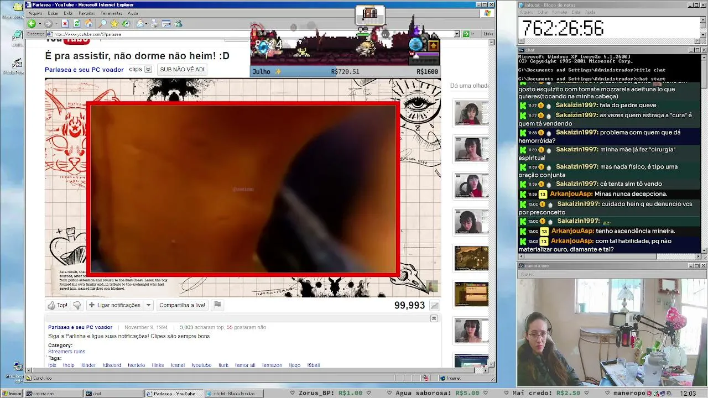The image size is (708, 398).
Task: Click the chat window horizontal scrollbar
Action: point(609,256)
